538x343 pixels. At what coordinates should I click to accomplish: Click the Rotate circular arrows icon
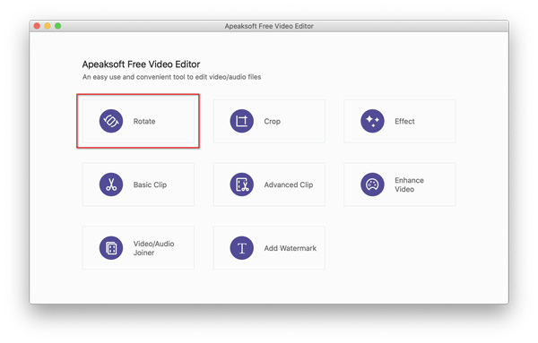111,121
